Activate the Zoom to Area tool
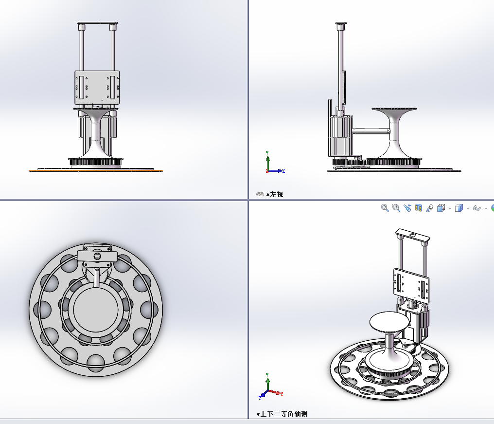The width and height of the screenshot is (494, 424). tap(395, 208)
